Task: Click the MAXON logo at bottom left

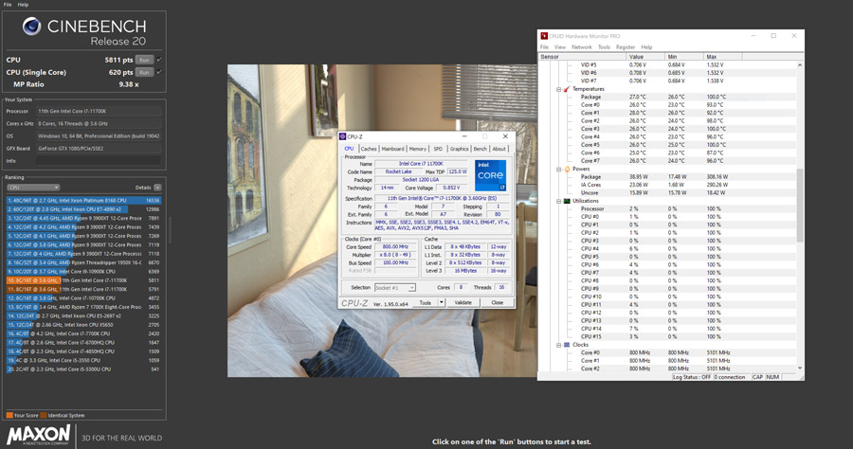Action: click(39, 435)
